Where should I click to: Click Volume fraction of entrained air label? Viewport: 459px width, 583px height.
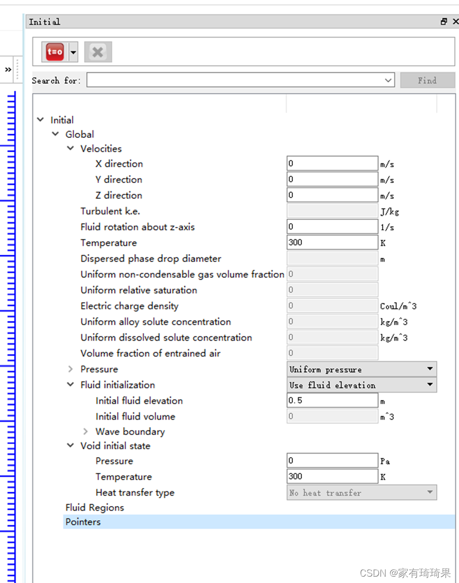point(150,353)
